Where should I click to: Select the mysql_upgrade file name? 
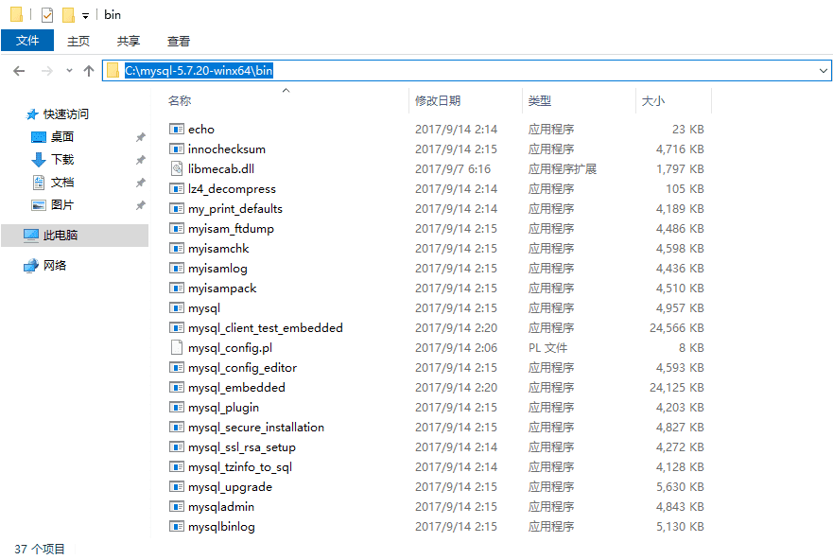(x=230, y=486)
